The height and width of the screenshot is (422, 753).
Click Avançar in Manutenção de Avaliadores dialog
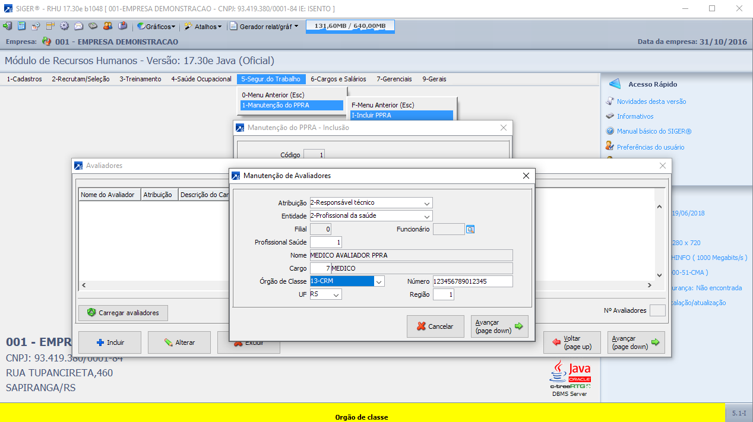click(499, 326)
